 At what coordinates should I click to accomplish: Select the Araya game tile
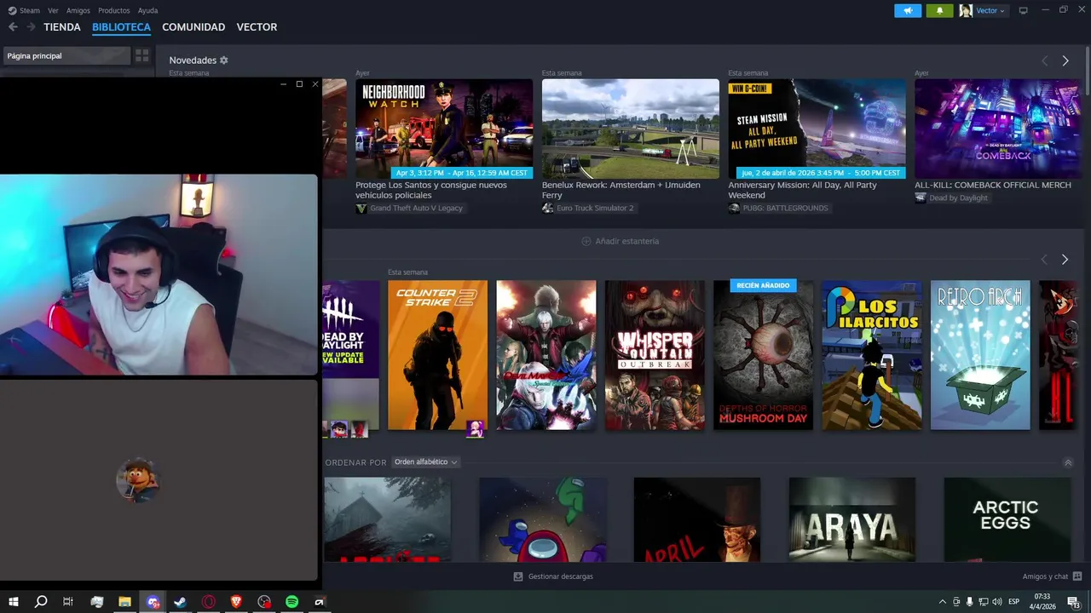point(852,519)
